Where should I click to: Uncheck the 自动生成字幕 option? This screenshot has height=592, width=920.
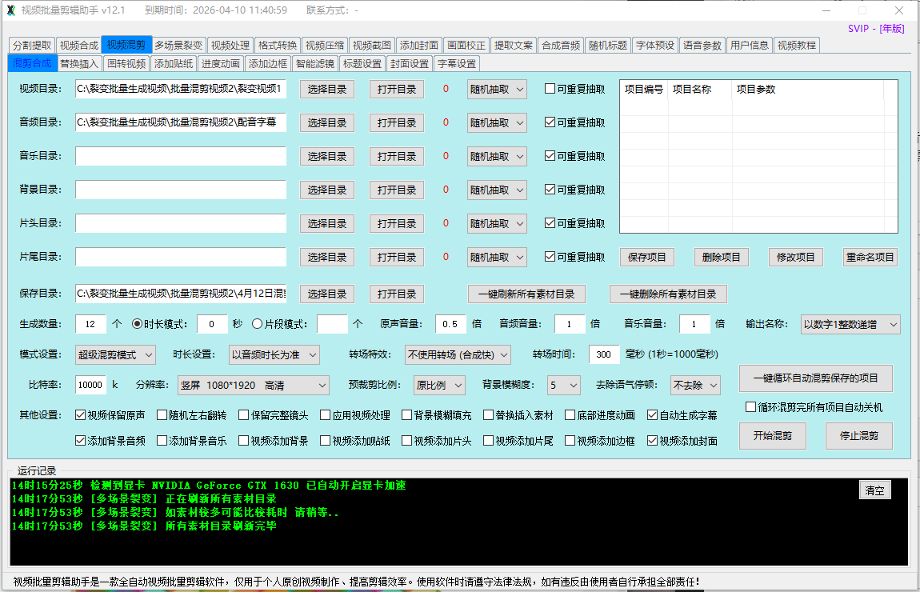653,415
